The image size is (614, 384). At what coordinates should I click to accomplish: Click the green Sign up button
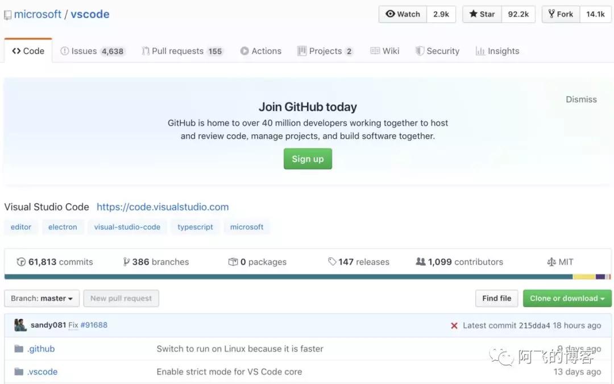coord(308,159)
